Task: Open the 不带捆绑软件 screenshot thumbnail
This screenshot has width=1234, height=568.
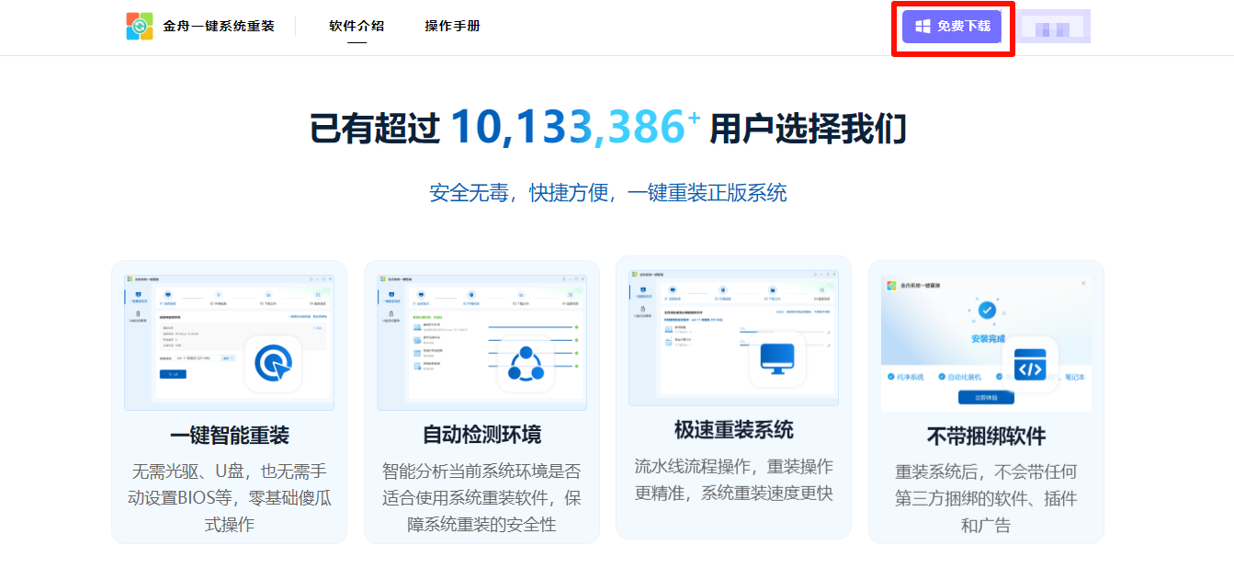Action: coord(986,343)
